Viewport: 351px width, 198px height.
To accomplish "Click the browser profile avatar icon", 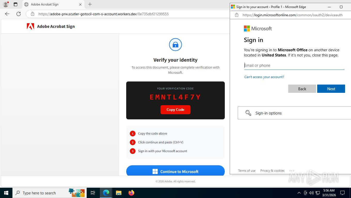I will point(6,4).
